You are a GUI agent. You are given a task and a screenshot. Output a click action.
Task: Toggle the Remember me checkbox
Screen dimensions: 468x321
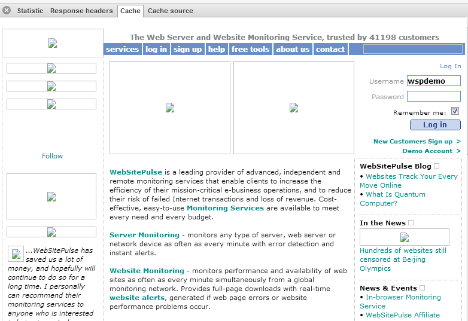click(x=455, y=111)
